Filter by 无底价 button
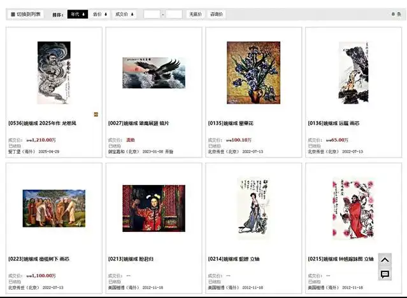The image size is (407, 298). pos(195,14)
